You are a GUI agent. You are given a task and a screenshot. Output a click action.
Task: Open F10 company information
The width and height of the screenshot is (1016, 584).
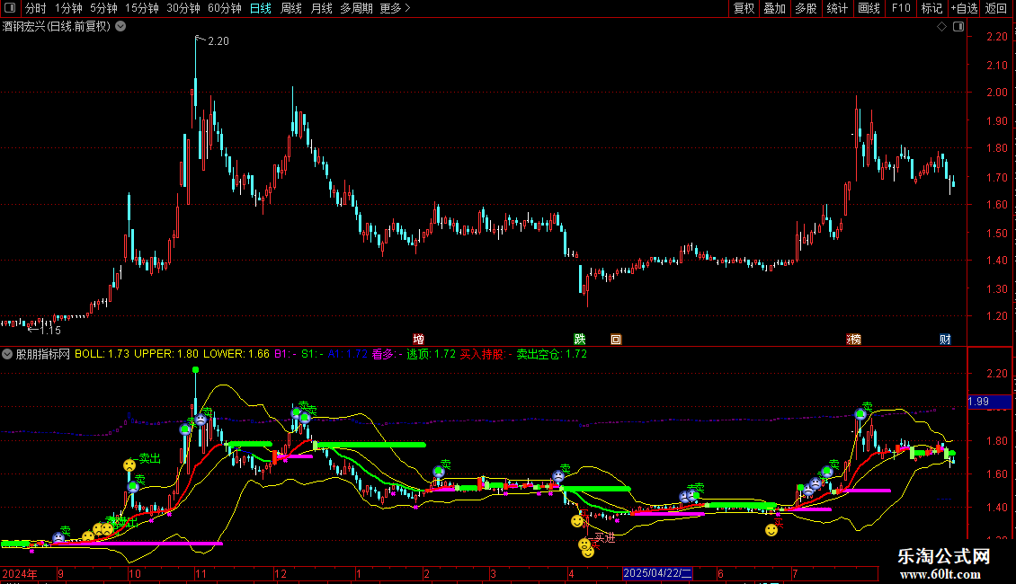point(901,8)
